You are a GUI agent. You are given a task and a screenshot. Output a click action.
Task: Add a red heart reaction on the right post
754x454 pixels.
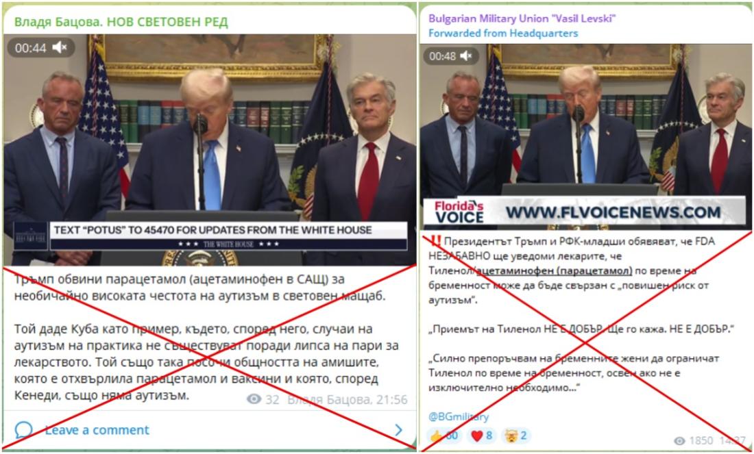point(481,436)
